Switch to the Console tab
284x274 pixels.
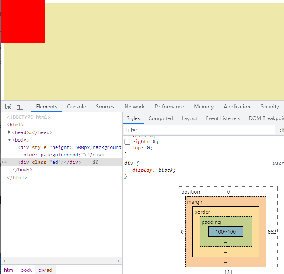point(76,107)
